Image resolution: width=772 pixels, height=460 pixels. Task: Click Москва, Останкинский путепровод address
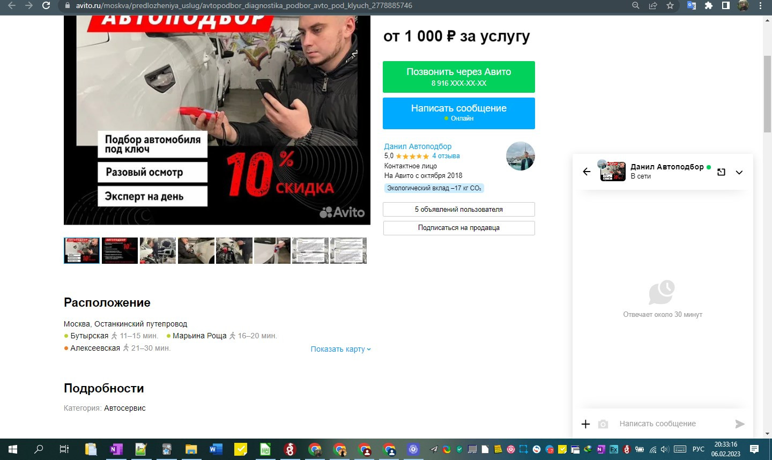(x=125, y=324)
